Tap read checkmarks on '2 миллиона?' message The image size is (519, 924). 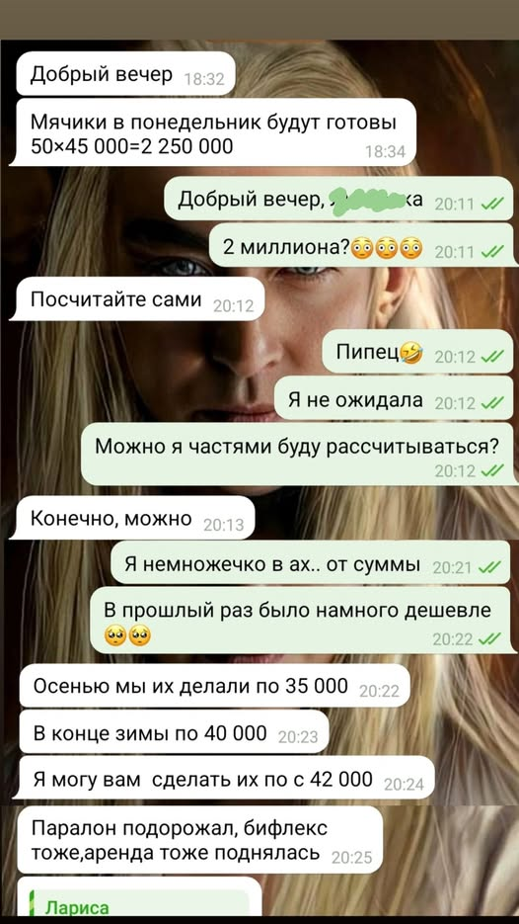tap(492, 252)
